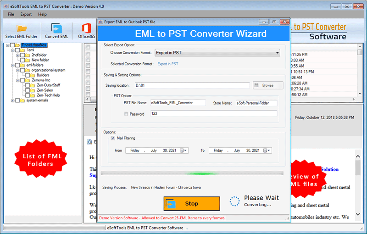Open the Export menu
Image resolution: width=367 pixels, height=234 pixels.
click(26, 14)
